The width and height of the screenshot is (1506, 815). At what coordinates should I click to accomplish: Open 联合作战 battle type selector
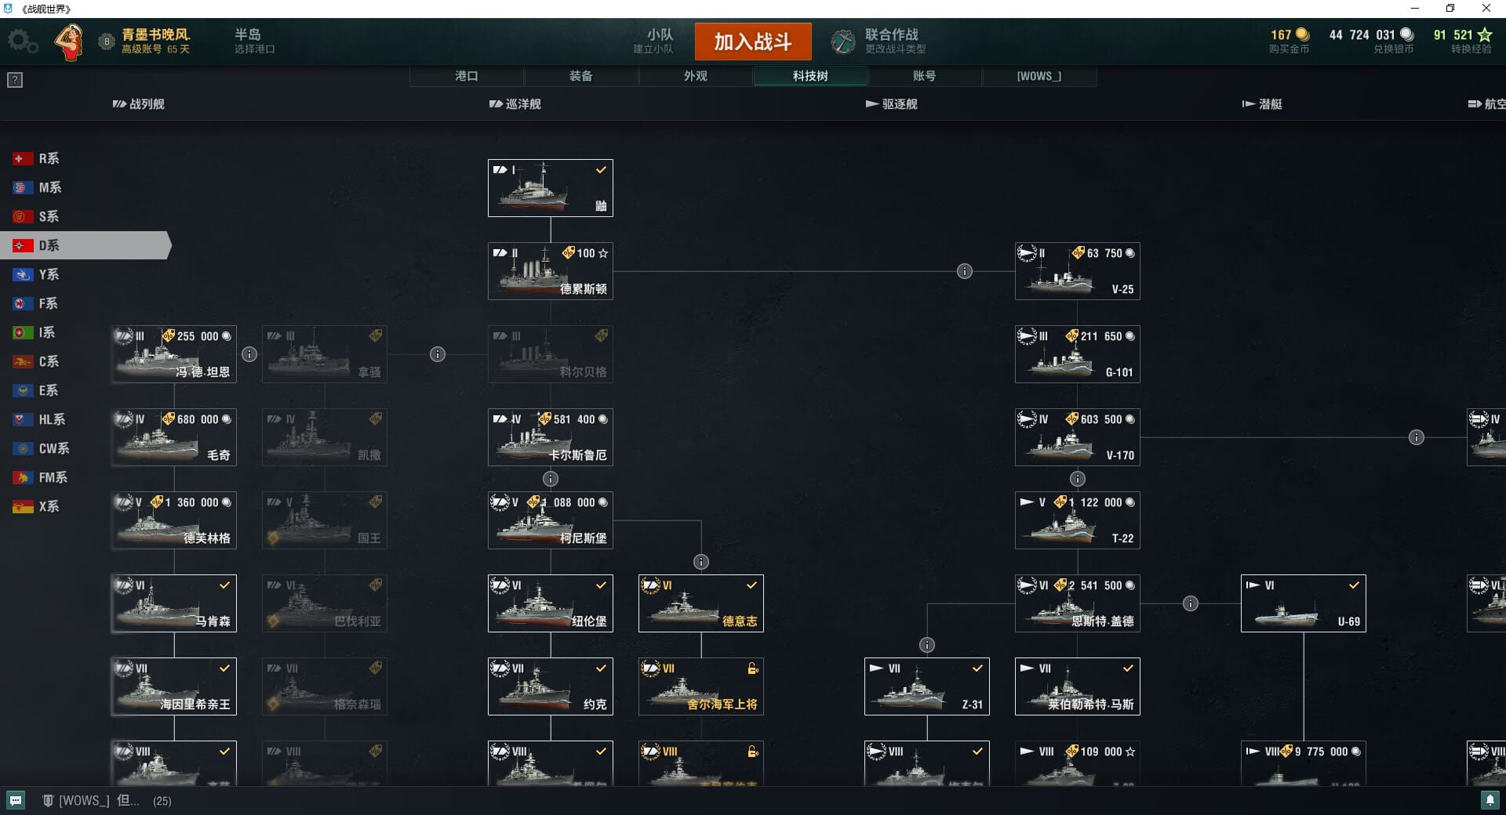pyautogui.click(x=895, y=42)
